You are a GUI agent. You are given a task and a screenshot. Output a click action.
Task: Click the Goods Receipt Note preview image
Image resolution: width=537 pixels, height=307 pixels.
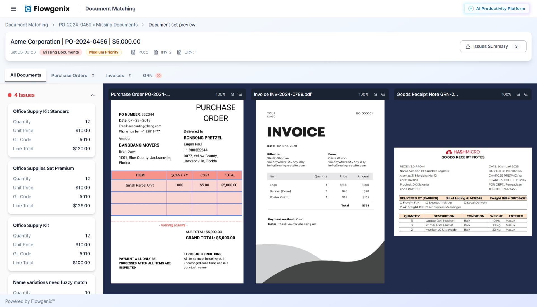pyautogui.click(x=463, y=192)
